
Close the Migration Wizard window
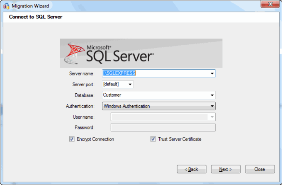pos(270,4)
